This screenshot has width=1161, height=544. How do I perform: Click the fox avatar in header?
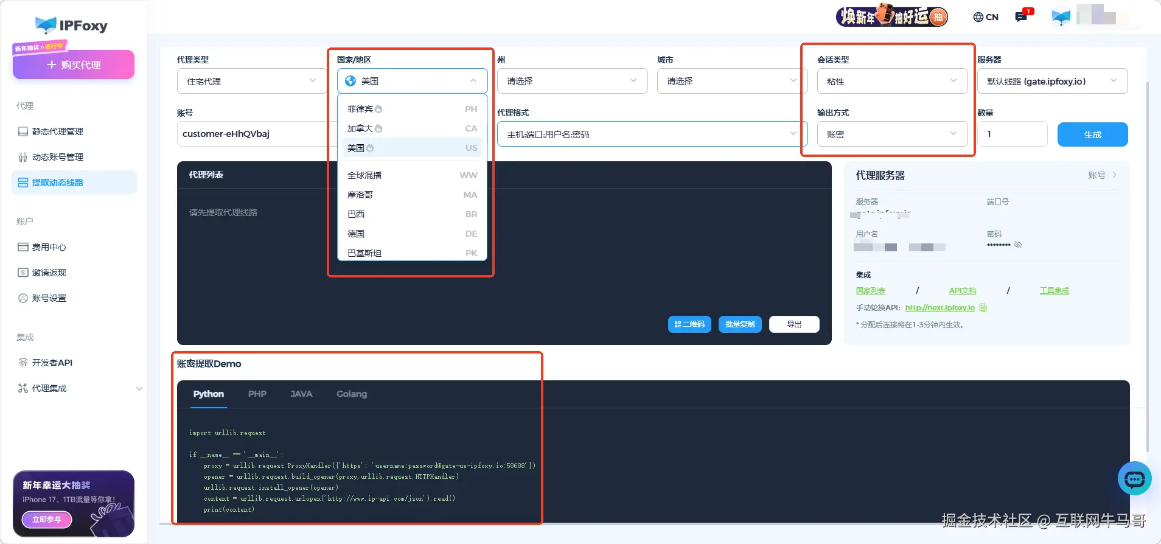tap(1061, 16)
